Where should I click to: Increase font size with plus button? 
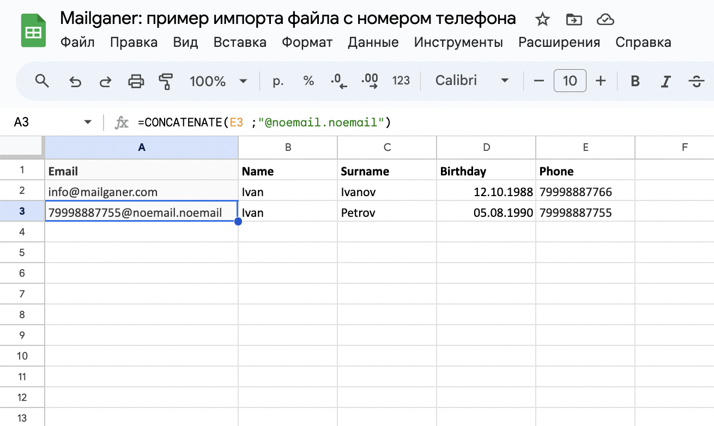pos(601,81)
